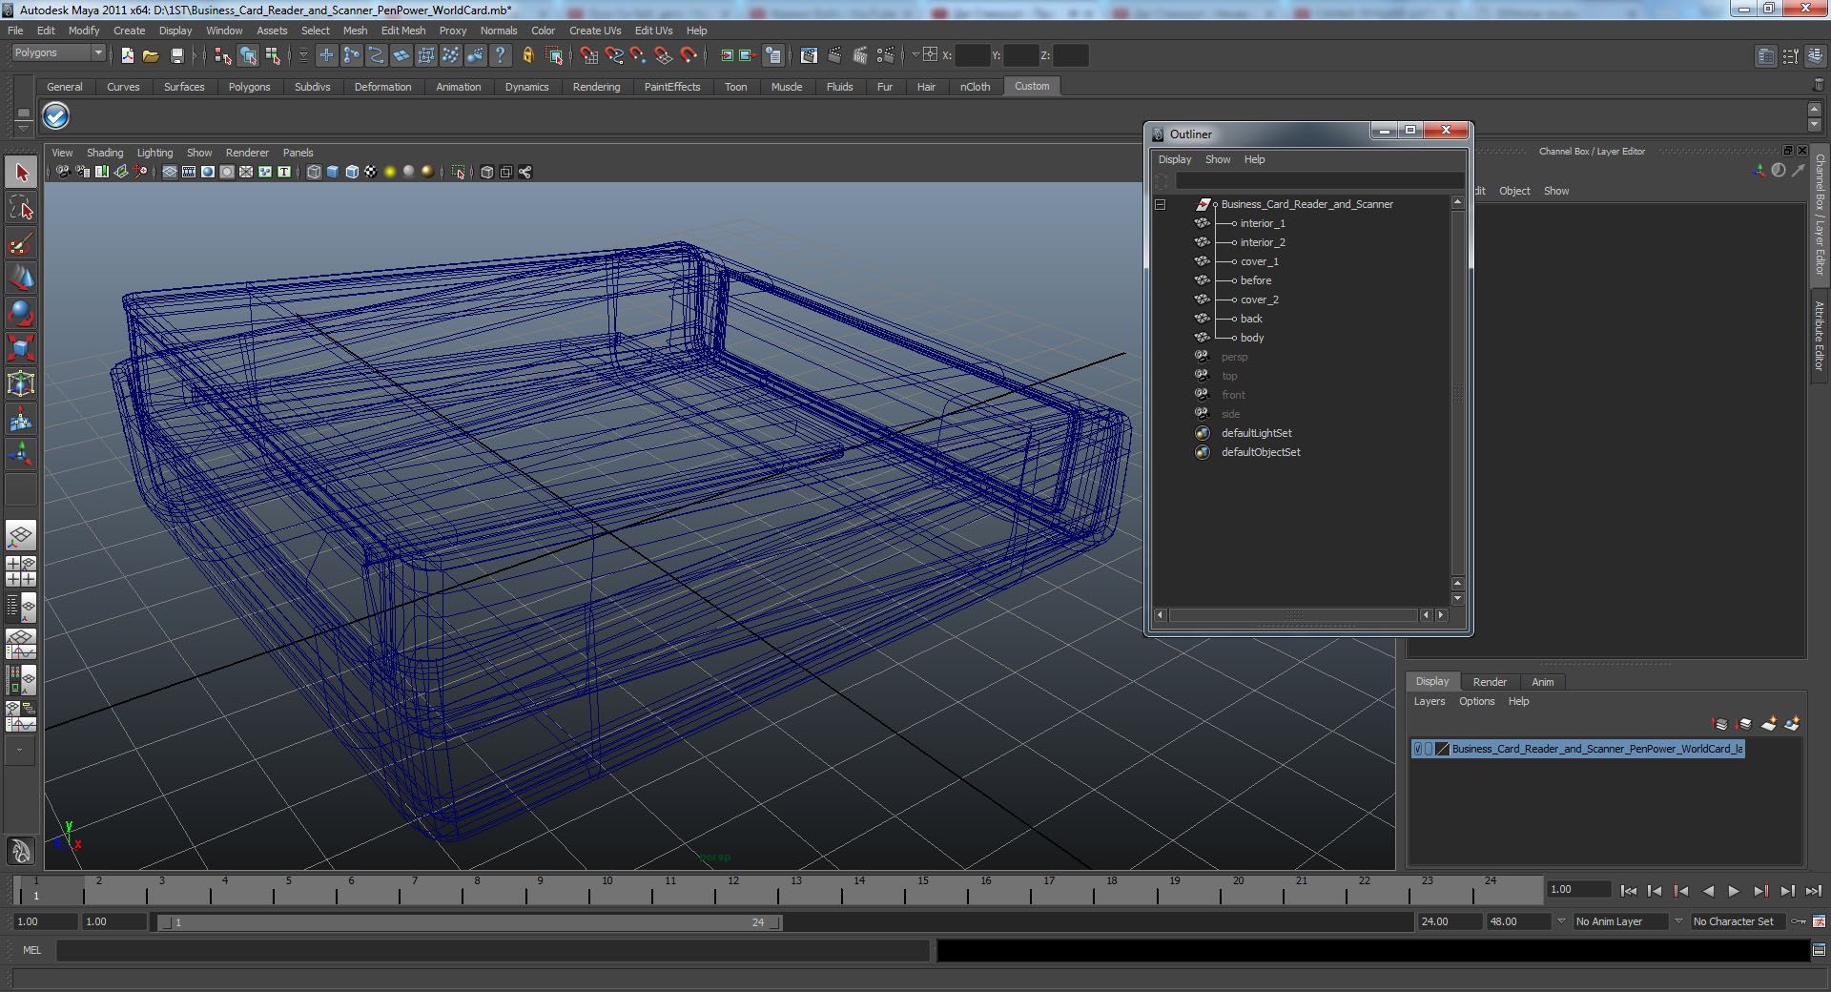Toggle visibility of the WorldCard display layer
The width and height of the screenshot is (1831, 992).
pos(1418,749)
